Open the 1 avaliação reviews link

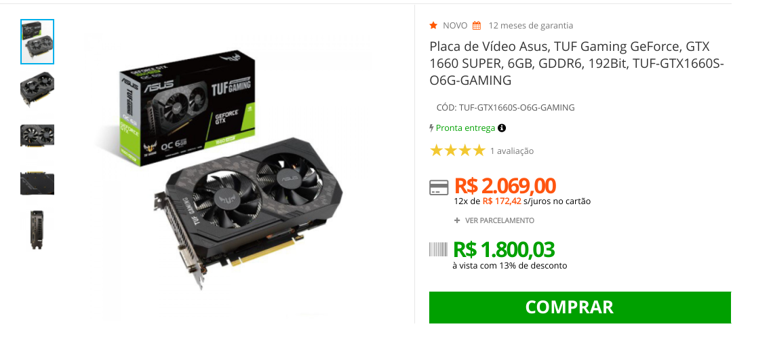[512, 151]
